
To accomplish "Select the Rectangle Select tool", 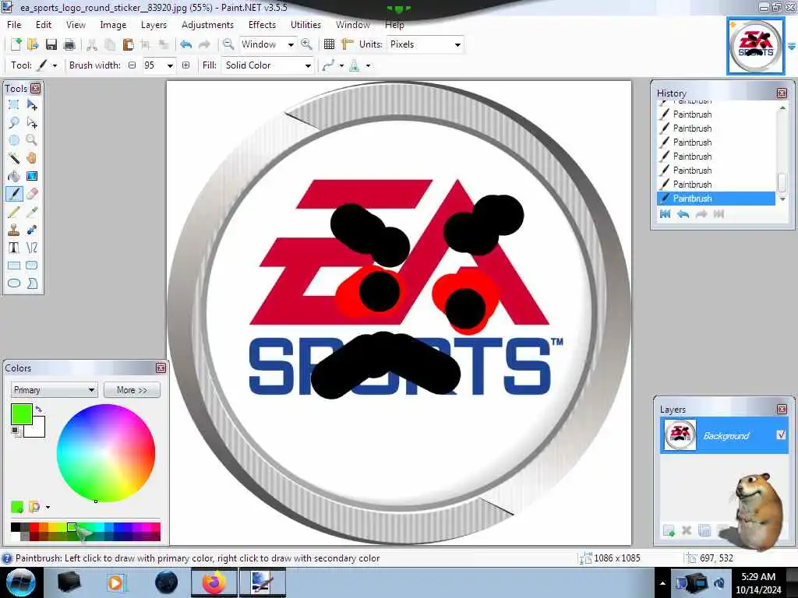I will coord(14,105).
